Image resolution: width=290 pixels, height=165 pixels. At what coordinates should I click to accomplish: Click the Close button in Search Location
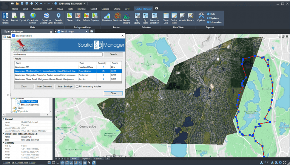click(x=113, y=93)
